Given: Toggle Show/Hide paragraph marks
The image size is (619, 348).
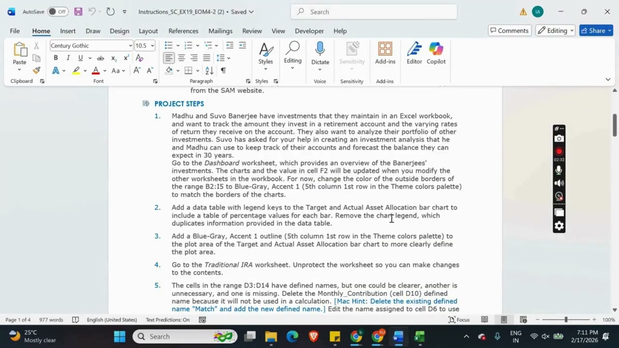Looking at the screenshot, I should point(223,71).
